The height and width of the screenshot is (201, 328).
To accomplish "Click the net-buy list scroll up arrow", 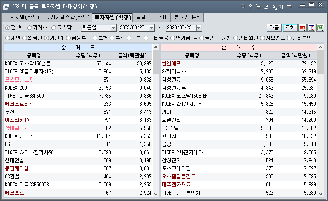I will 320,47.
